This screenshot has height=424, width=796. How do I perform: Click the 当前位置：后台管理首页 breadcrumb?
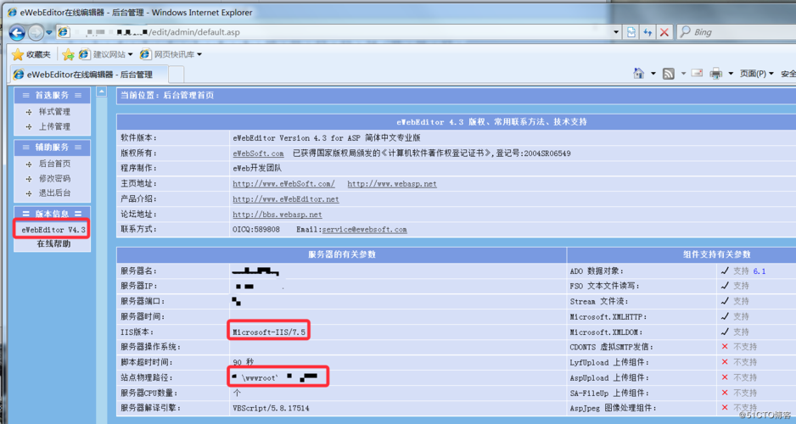[x=167, y=95]
